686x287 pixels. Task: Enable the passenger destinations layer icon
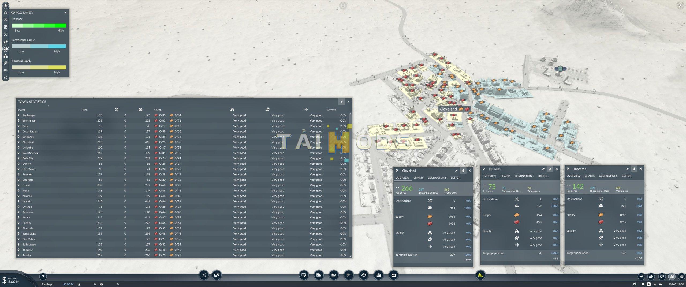[x=5, y=41]
